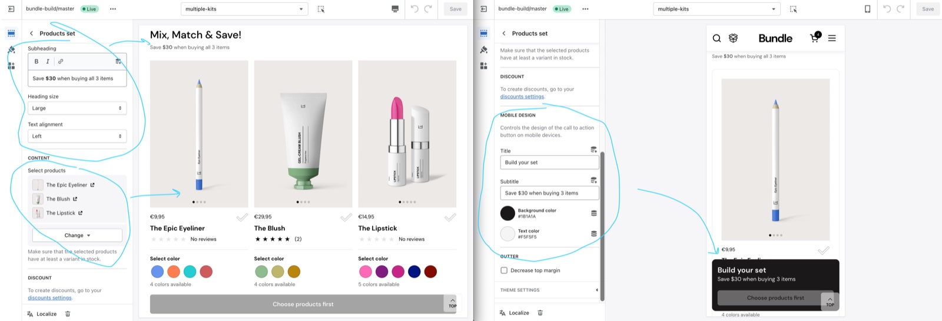Go back from Products set in right window
942x321 pixels.
coord(503,34)
